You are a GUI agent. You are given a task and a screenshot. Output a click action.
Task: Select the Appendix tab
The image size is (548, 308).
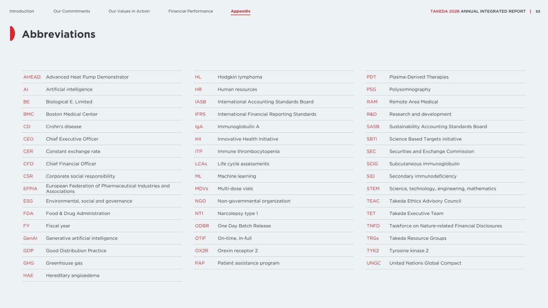tap(240, 11)
